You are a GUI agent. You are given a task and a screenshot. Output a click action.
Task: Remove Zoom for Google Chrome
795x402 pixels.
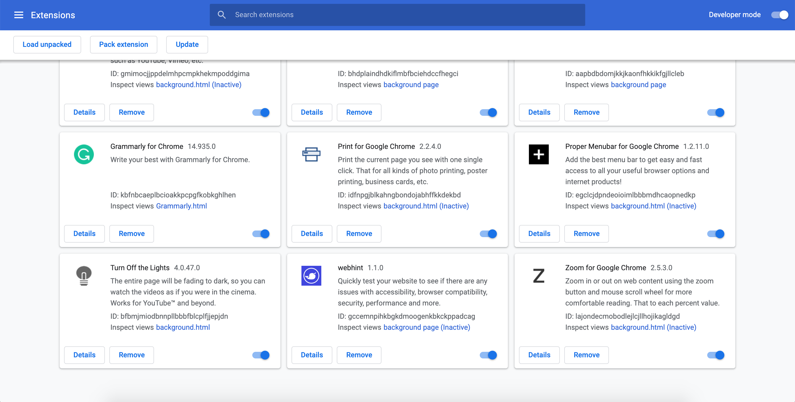586,355
